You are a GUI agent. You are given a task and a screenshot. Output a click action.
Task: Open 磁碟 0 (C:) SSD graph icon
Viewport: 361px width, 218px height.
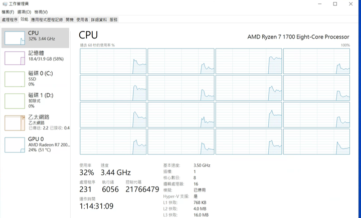coord(15,79)
